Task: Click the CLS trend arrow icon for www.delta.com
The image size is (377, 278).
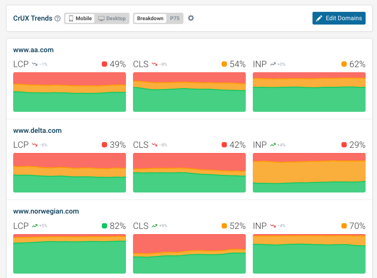Action: [154, 145]
